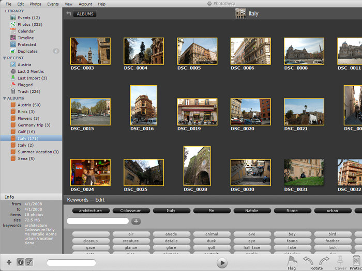Image resolution: width=362 pixels, height=271 pixels.
Task: Toggle the assigned 'Colosseum' keyword tag
Action: pos(131,211)
